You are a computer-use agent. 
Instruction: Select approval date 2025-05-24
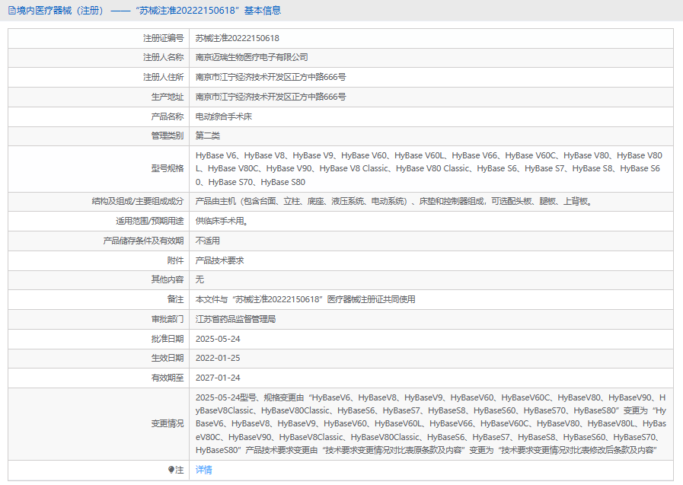click(x=218, y=339)
